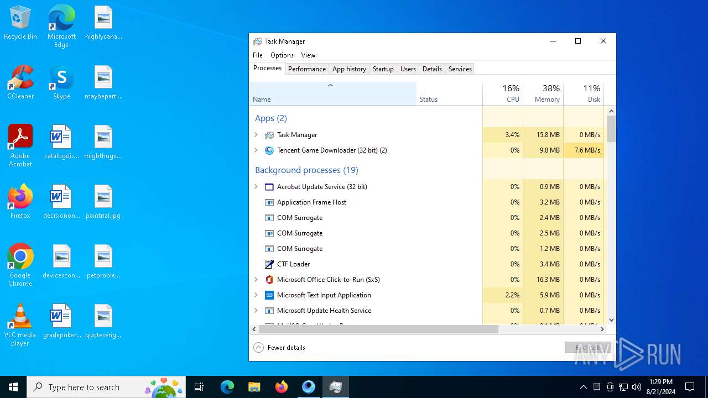Sort processes by Name column
Image resolution: width=708 pixels, height=398 pixels.
click(333, 93)
